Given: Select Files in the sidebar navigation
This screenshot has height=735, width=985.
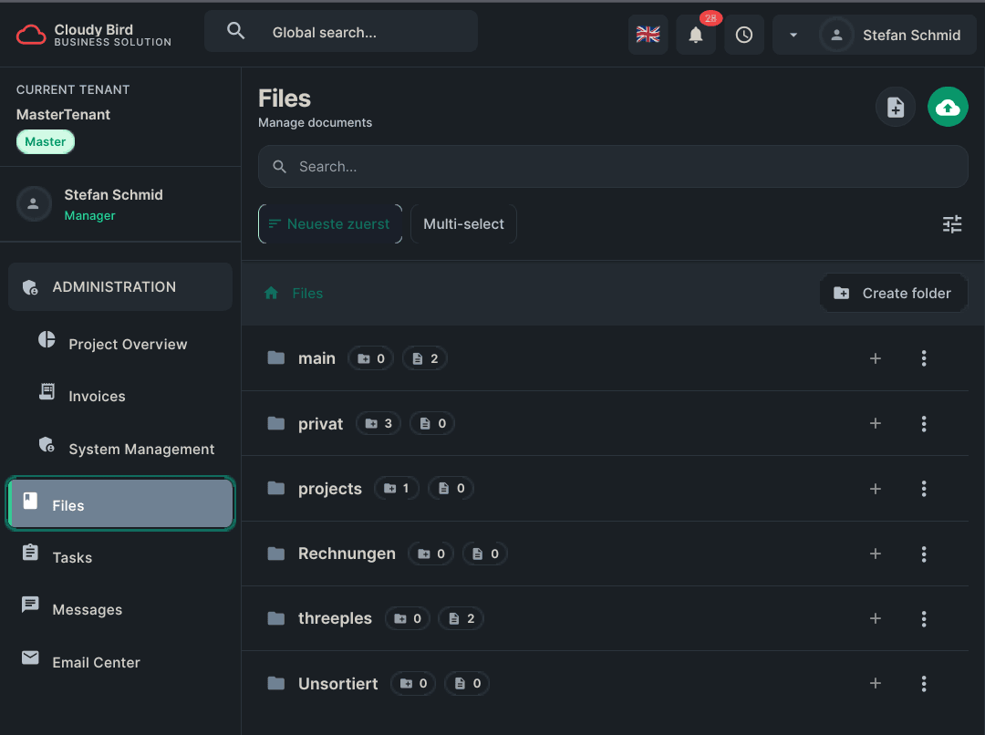Looking at the screenshot, I should click(x=120, y=502).
